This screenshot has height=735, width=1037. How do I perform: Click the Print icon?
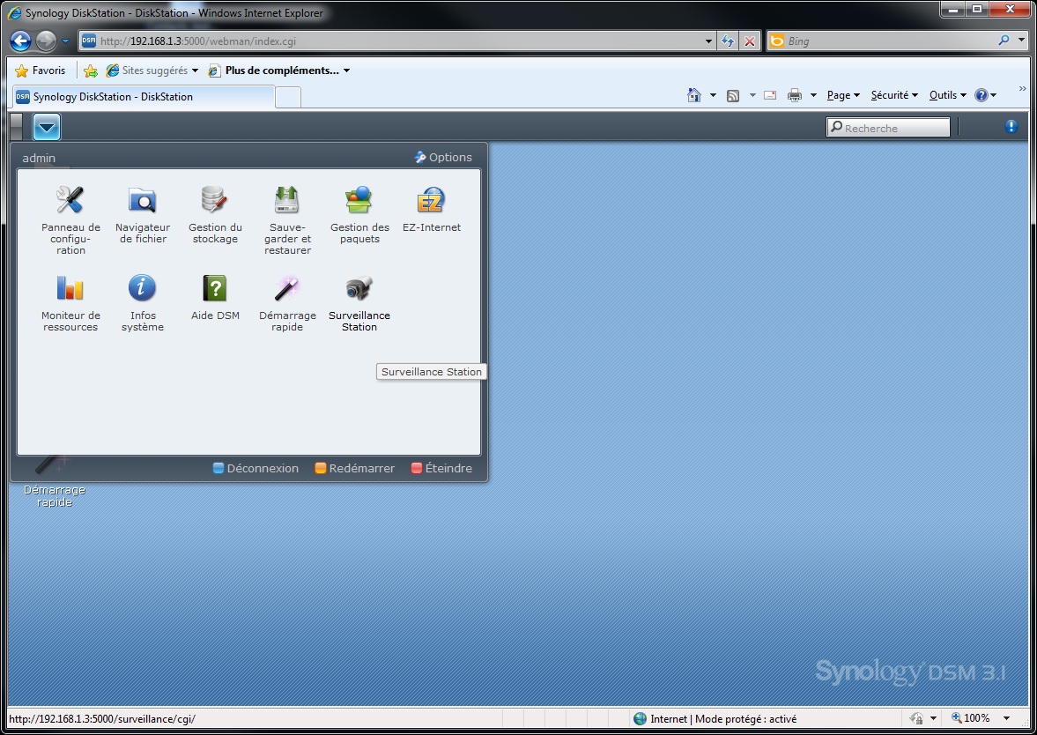coord(795,95)
